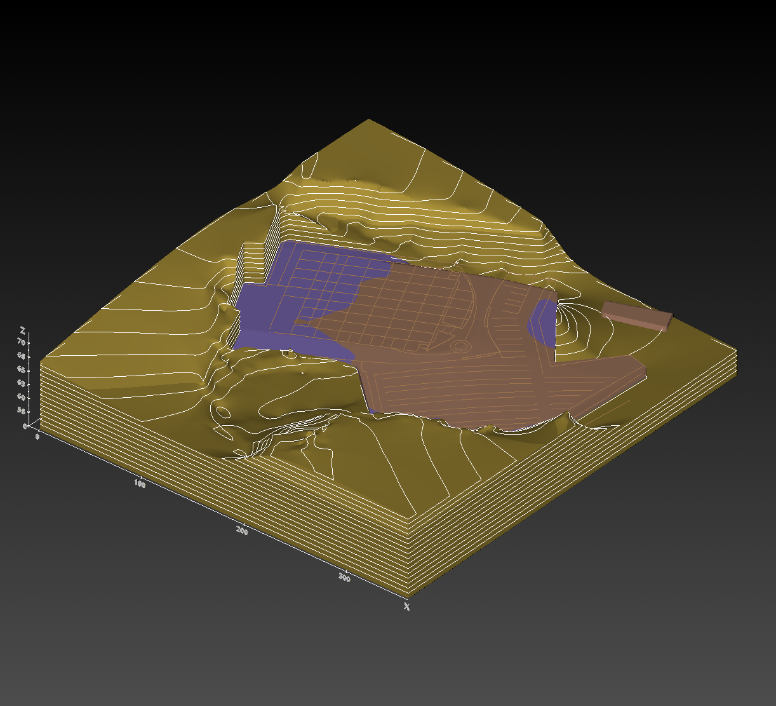Click the circular feature on brown platform
Viewport: 776px width, 706px height.
460,346
